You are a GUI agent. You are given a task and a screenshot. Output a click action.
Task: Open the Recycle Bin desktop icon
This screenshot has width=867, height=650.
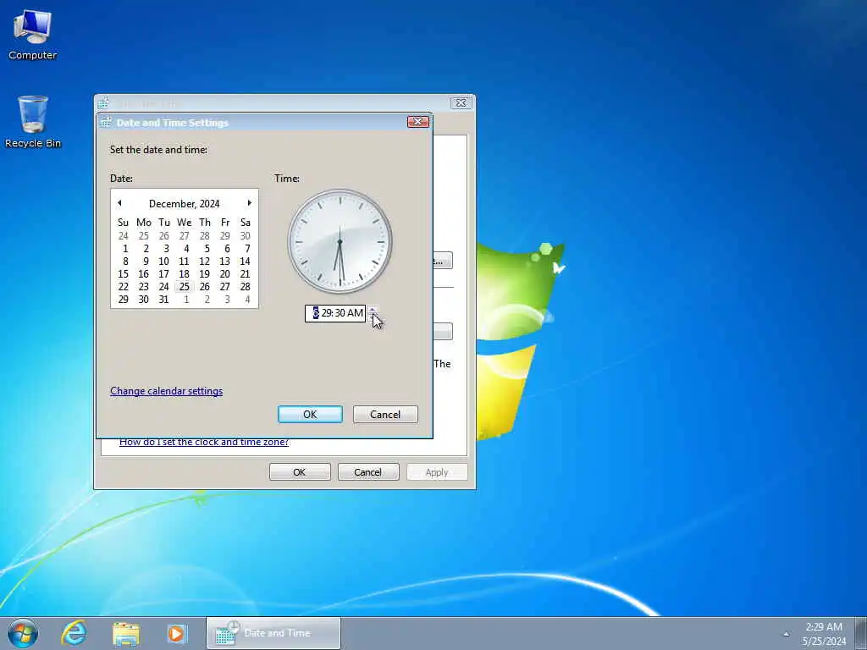click(33, 122)
